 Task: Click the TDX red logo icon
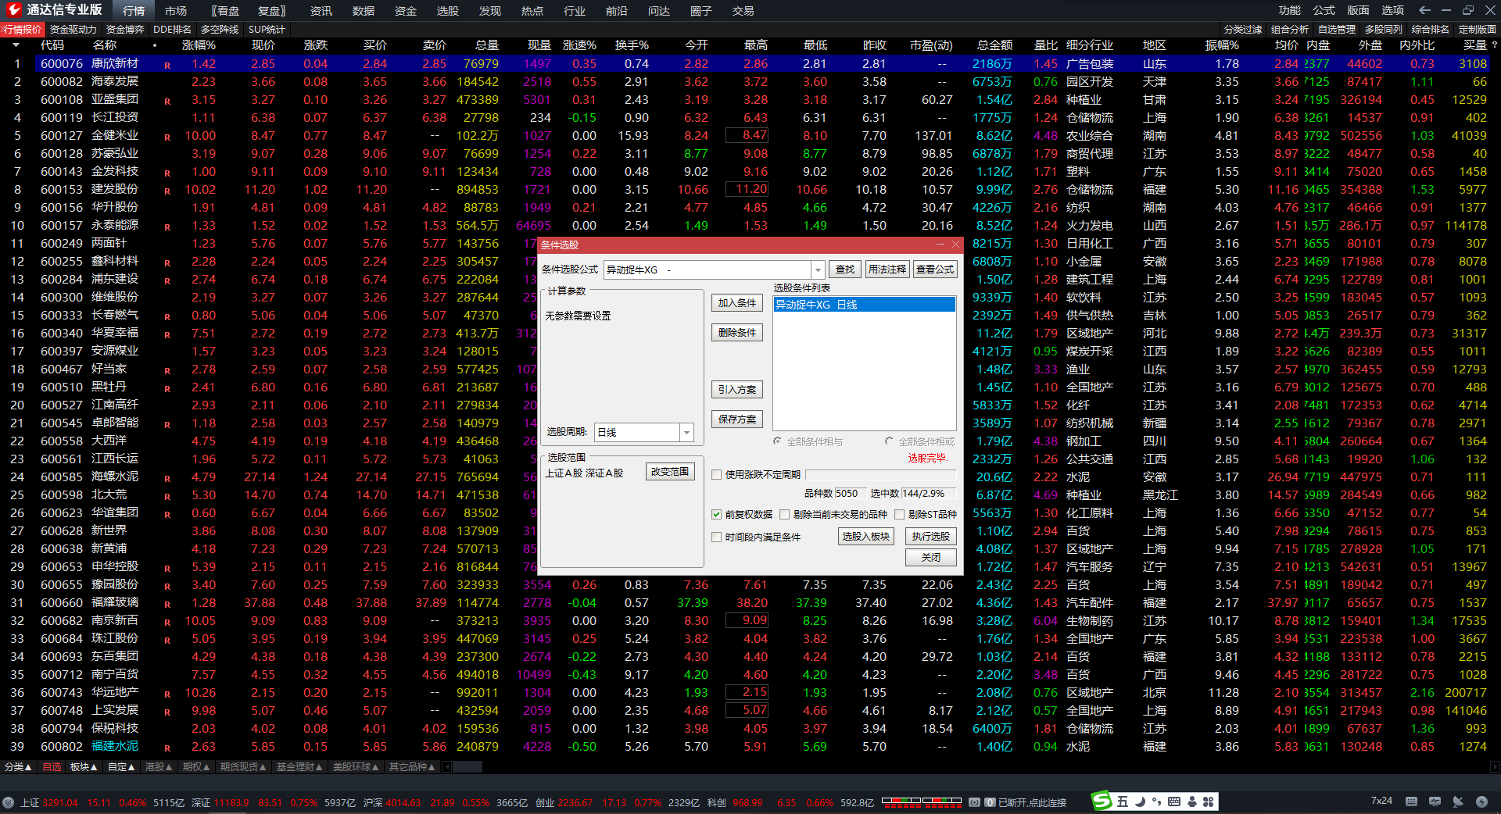pos(13,10)
